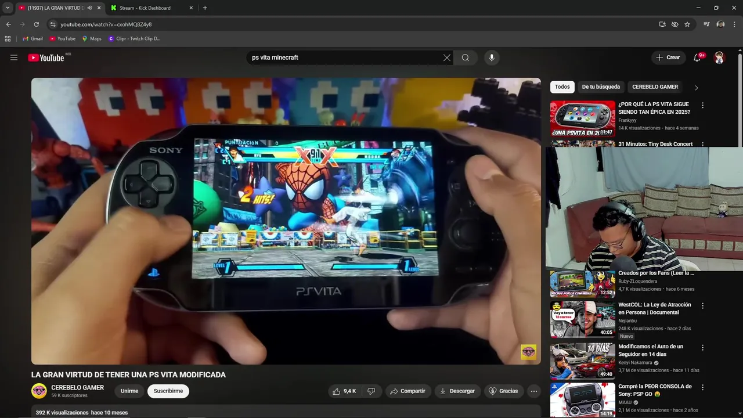Open the CEREBELO GAMER channel name link

click(x=78, y=387)
